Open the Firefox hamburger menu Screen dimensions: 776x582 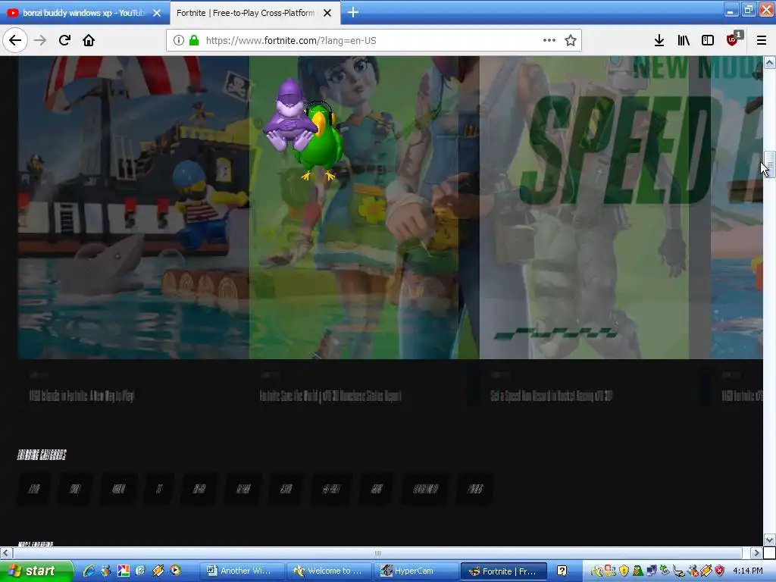[x=762, y=40]
